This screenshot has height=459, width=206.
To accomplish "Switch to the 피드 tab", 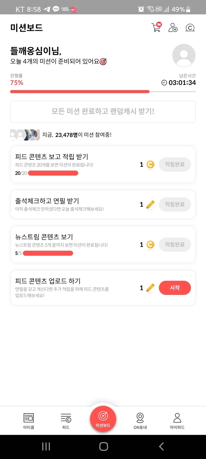I will pos(66,421).
